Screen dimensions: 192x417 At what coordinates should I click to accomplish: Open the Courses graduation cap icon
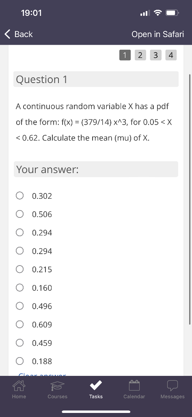tap(58, 386)
